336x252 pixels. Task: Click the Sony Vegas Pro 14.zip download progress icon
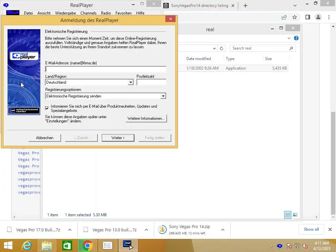pyautogui.click(x=162, y=229)
